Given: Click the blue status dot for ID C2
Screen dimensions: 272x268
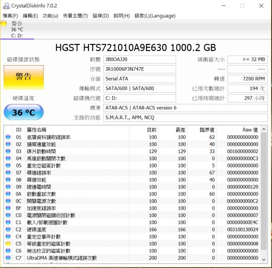Looking at the screenshot, I should click(x=8, y=229).
